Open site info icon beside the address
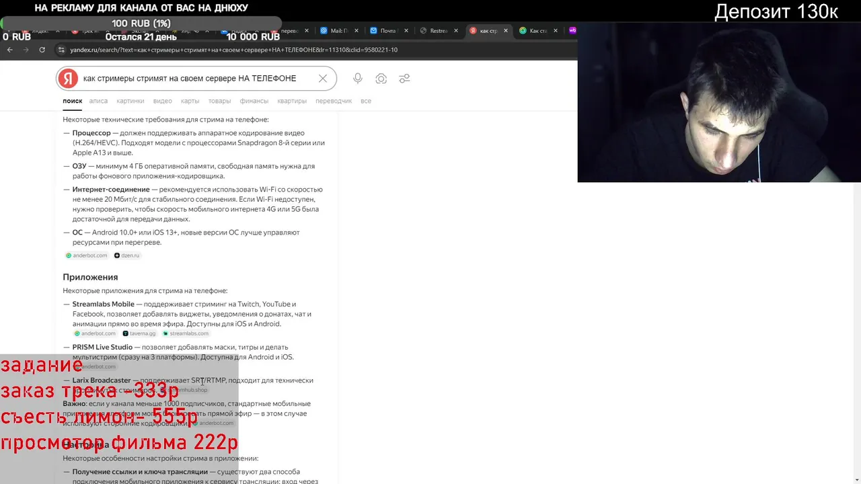Viewport: 861px width, 484px height. 61,50
